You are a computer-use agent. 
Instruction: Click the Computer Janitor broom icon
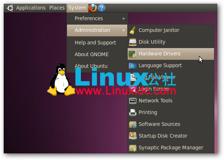point(132,30)
